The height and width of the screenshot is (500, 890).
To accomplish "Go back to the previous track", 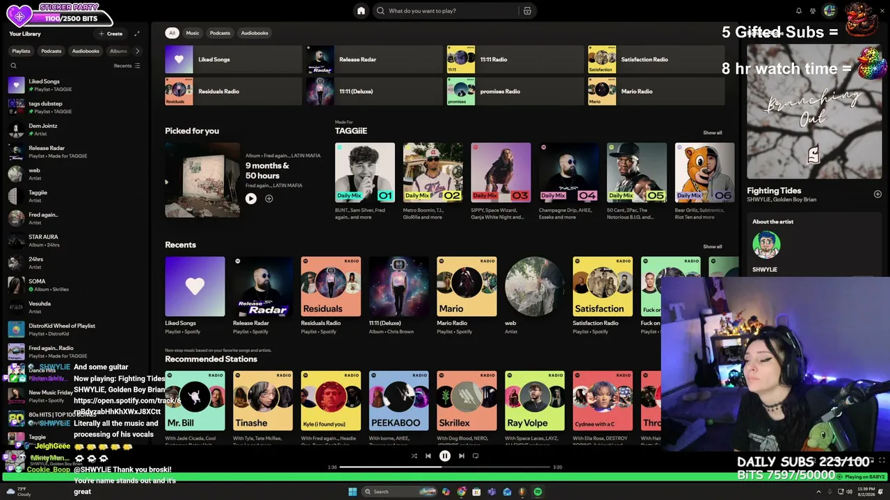I will (x=428, y=456).
